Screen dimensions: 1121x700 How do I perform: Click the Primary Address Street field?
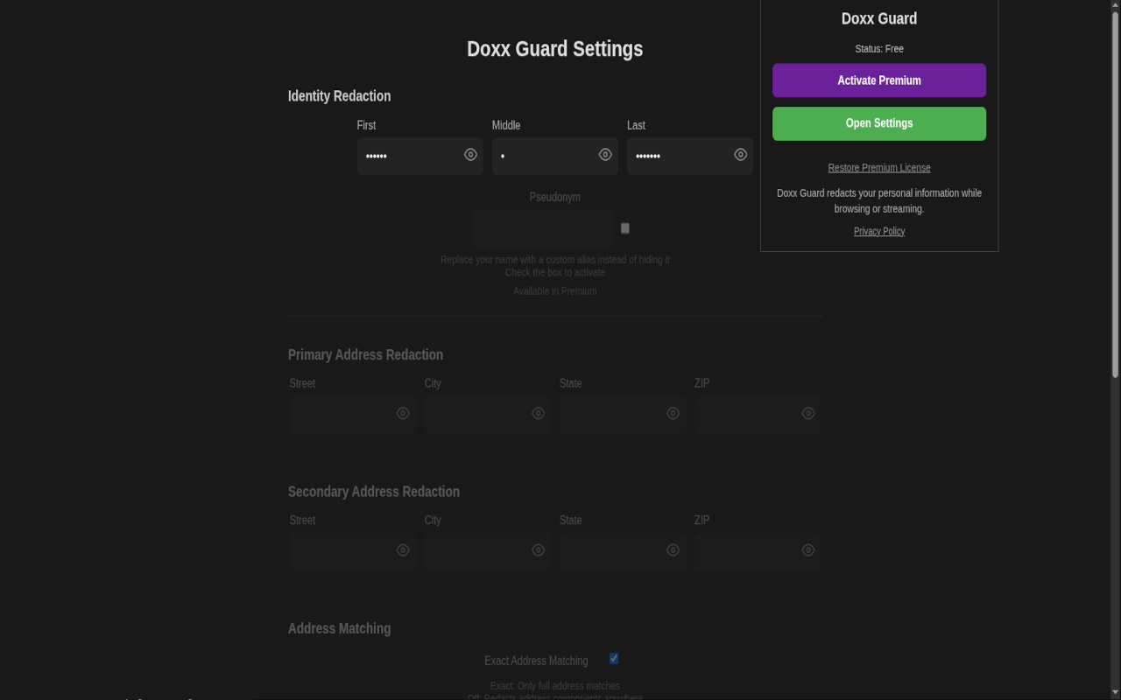352,414
